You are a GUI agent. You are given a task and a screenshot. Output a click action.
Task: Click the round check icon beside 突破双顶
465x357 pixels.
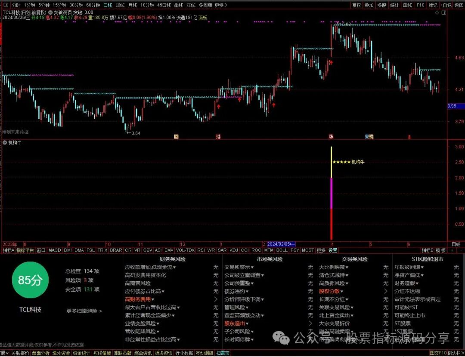click(x=50, y=12)
